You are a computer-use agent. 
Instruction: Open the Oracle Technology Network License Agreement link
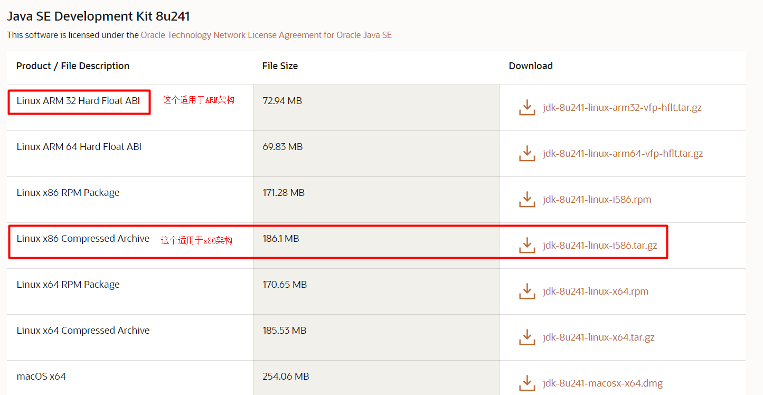tap(266, 35)
